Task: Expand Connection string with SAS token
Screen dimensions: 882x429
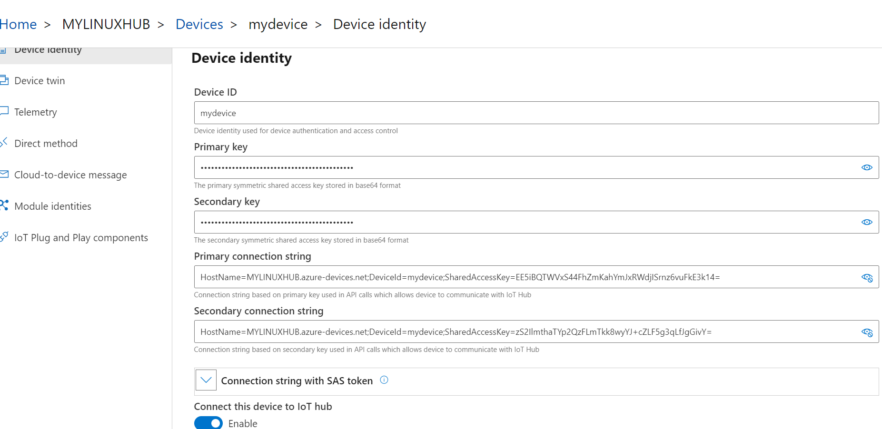Action: point(206,380)
